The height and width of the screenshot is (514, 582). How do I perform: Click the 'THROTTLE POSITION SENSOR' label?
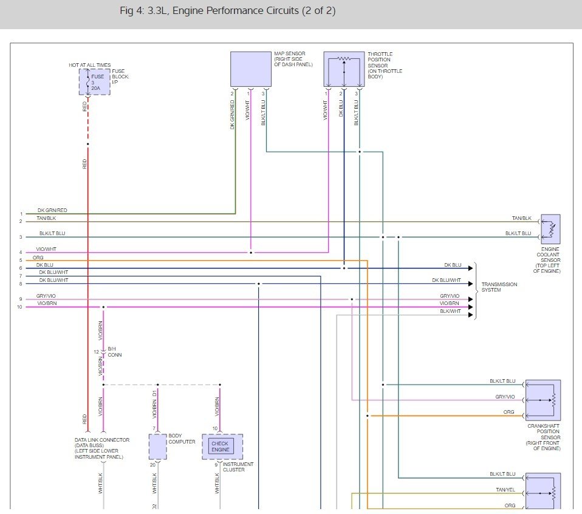pyautogui.click(x=385, y=66)
